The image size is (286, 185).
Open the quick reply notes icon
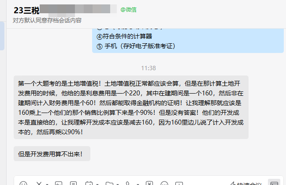[73, 184]
